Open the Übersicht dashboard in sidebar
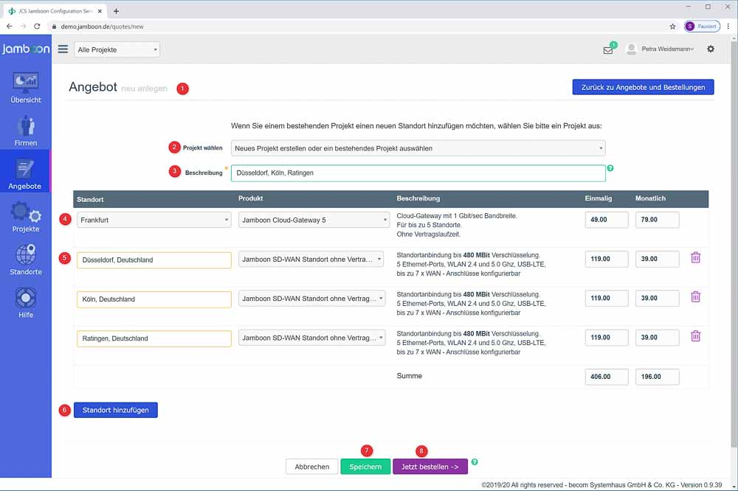 [25, 88]
